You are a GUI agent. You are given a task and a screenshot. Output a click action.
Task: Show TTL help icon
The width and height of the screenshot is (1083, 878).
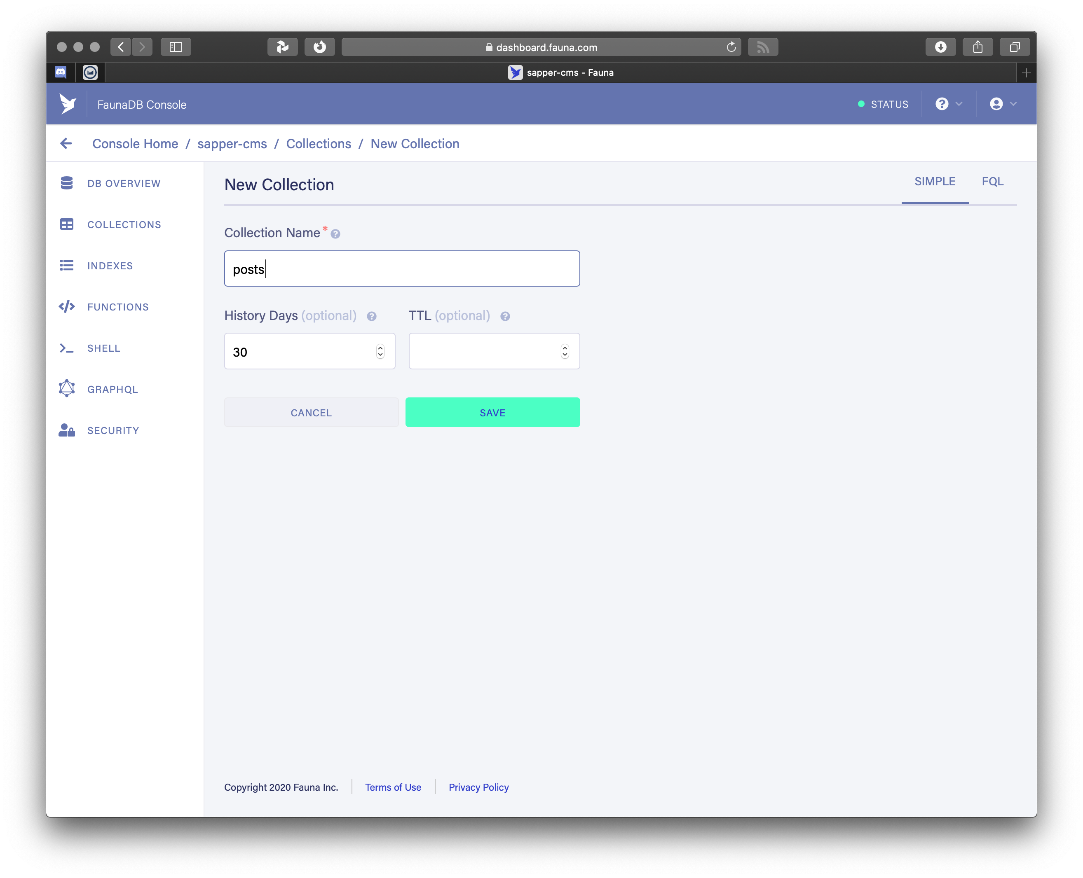[506, 317]
